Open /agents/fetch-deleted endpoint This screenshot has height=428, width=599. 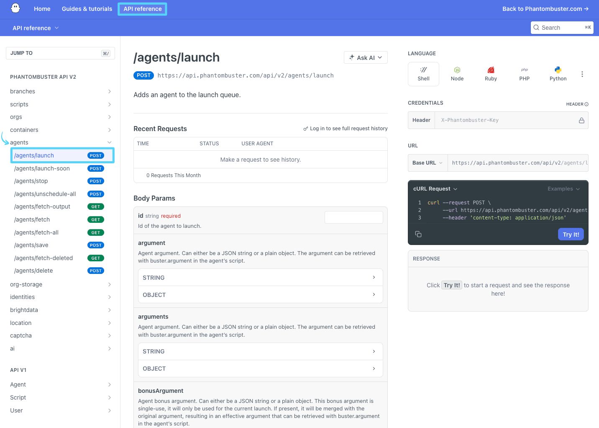62,258
